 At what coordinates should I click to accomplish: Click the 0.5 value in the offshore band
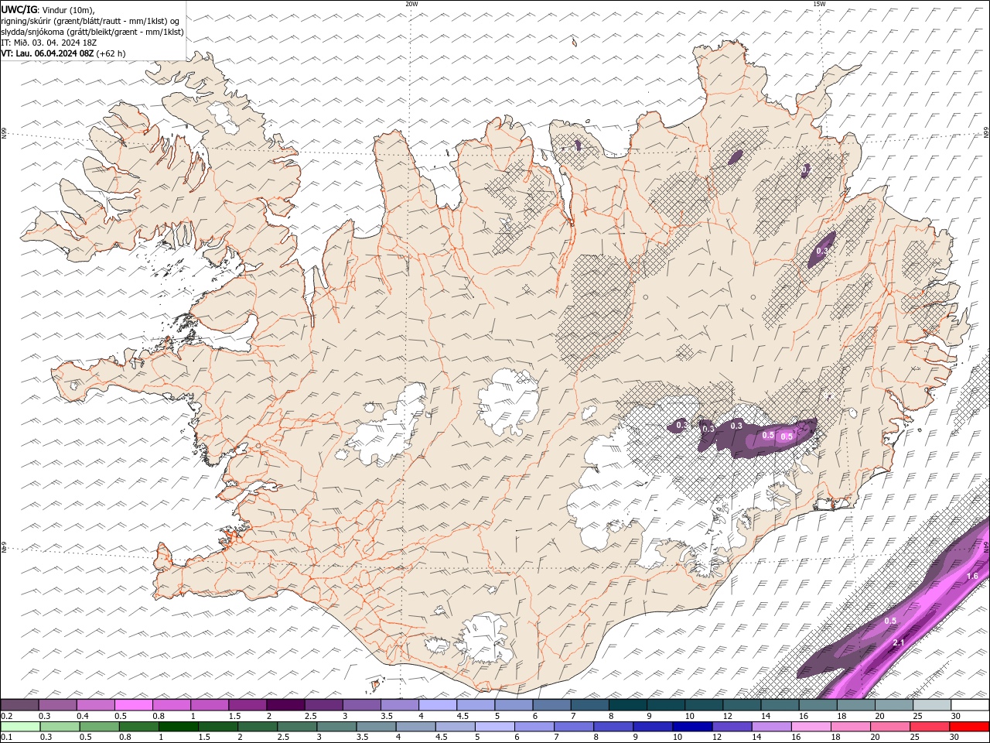click(890, 621)
